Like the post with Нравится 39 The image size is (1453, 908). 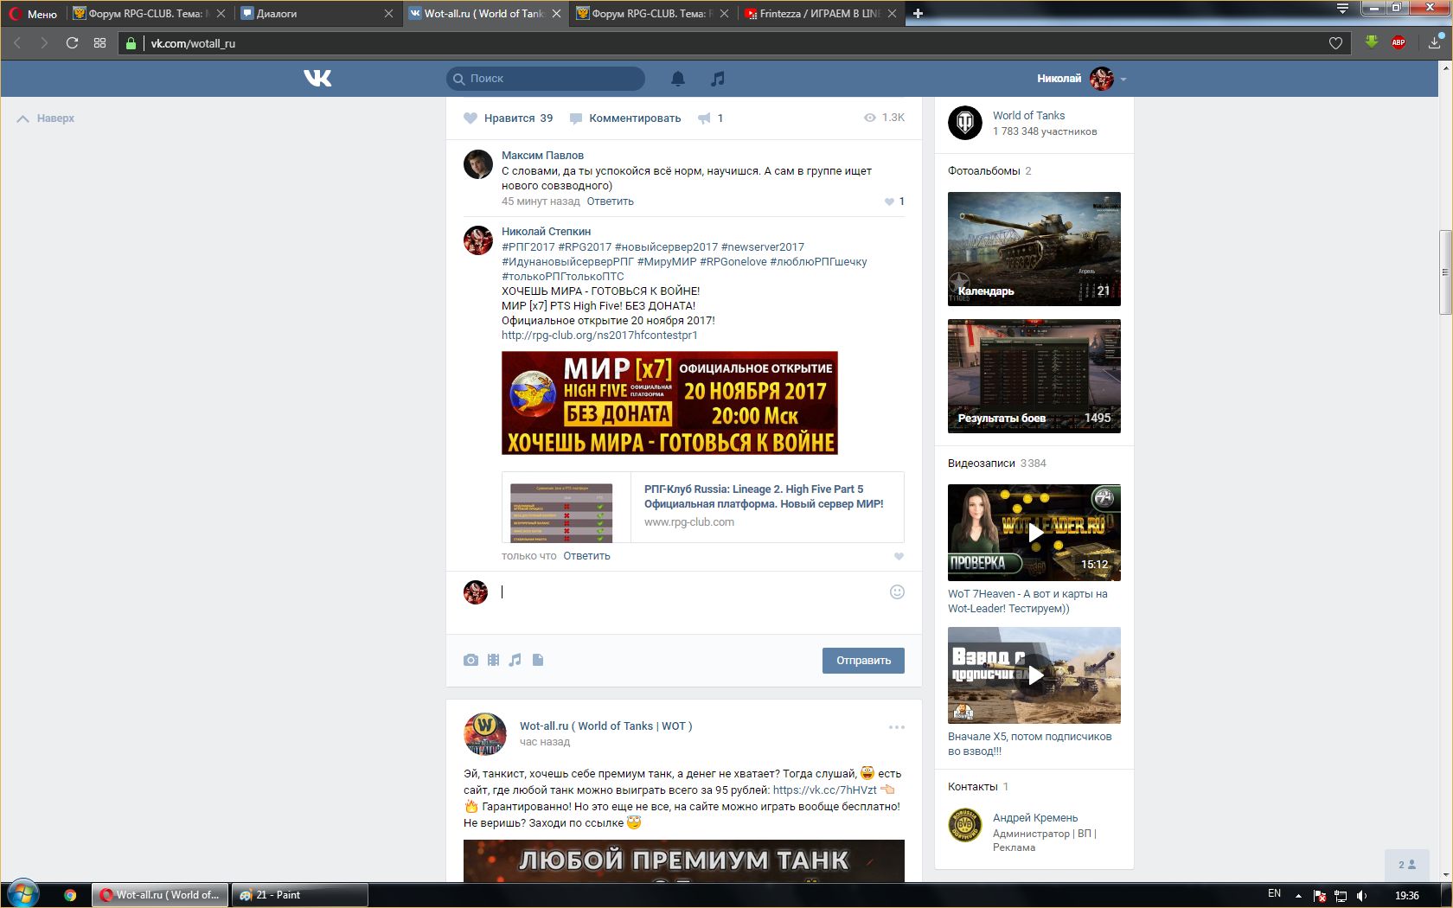(509, 118)
